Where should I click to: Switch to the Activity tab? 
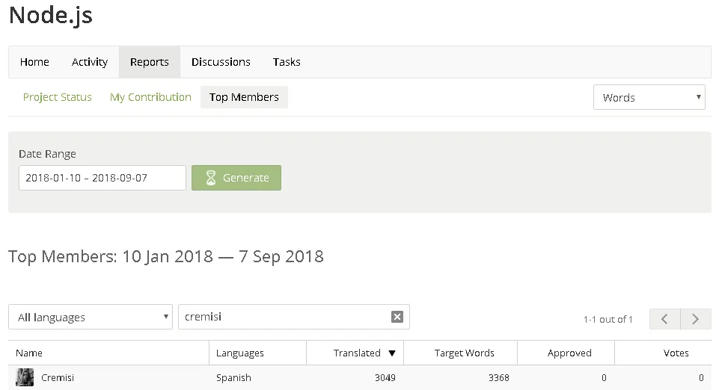coord(90,62)
